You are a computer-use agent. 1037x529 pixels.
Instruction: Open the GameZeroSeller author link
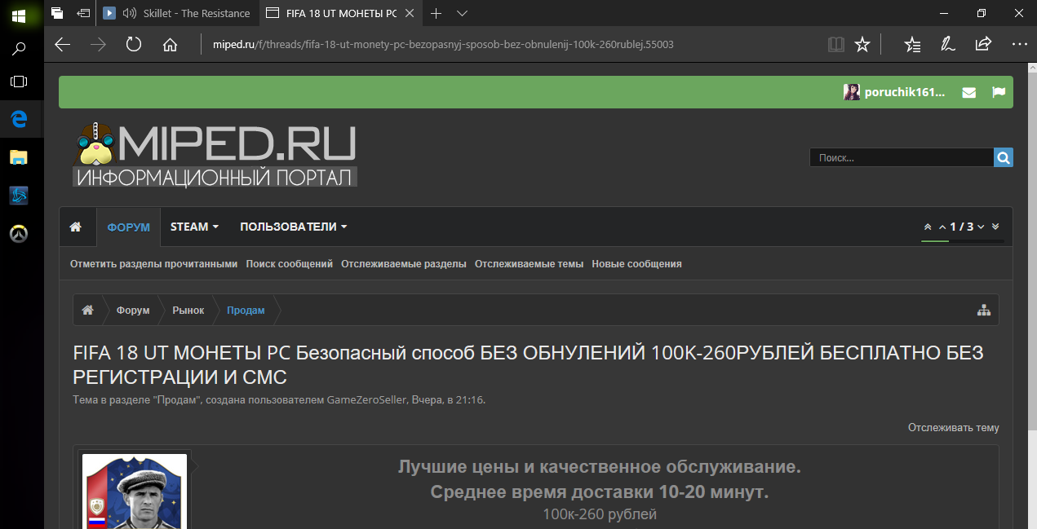coord(367,400)
